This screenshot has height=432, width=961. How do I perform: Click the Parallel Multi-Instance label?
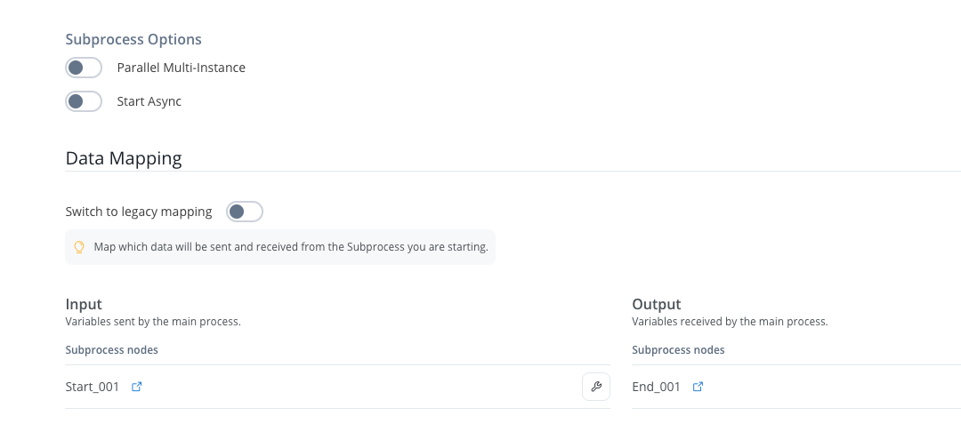[181, 68]
